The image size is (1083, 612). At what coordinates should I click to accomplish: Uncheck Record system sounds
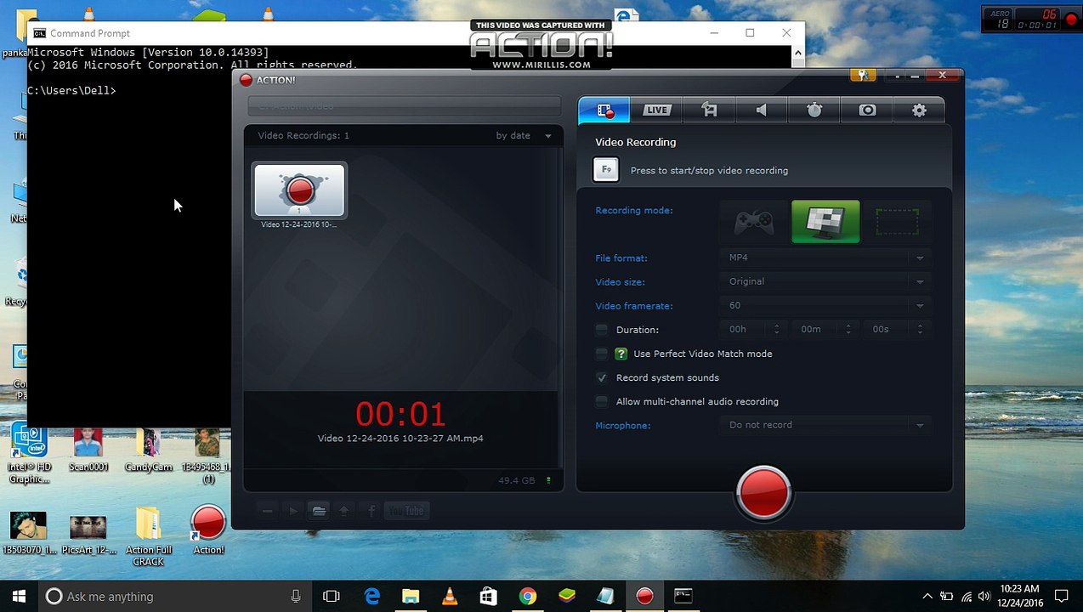click(x=602, y=377)
